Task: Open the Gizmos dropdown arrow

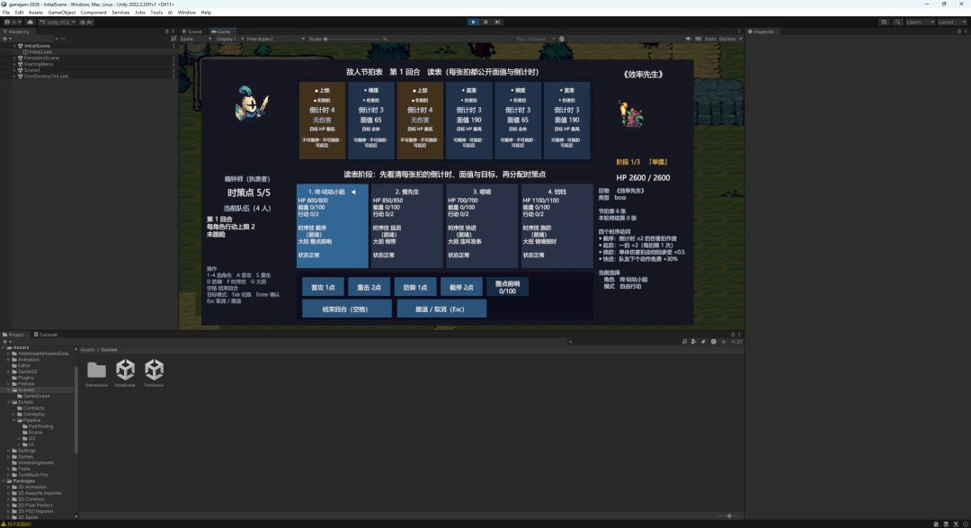Action: [x=741, y=39]
